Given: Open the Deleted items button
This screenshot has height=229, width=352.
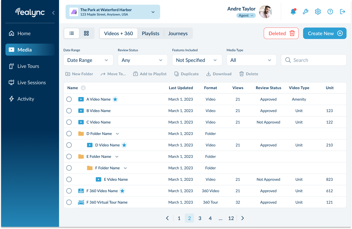Looking at the screenshot, I should coord(281,33).
